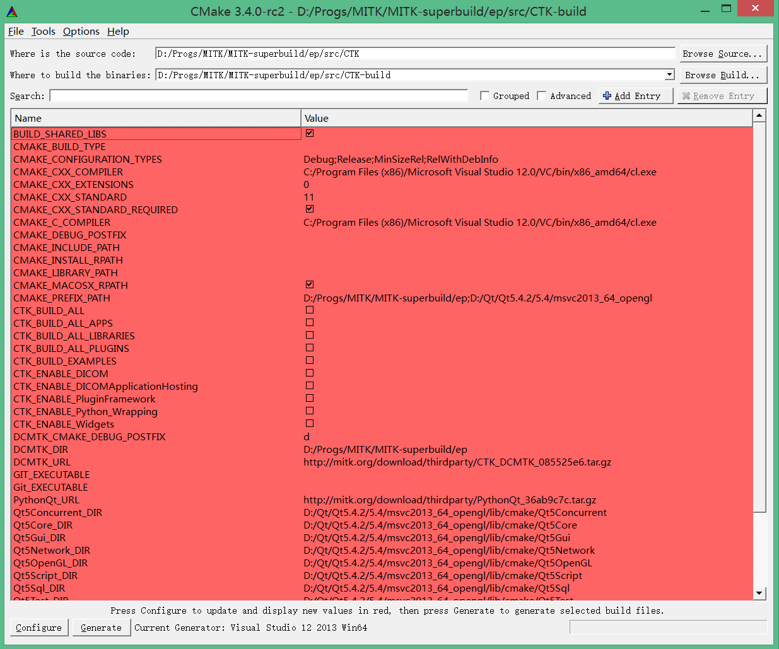Viewport: 779px width, 649px height.
Task: Open the Tools menu
Action: pos(44,32)
